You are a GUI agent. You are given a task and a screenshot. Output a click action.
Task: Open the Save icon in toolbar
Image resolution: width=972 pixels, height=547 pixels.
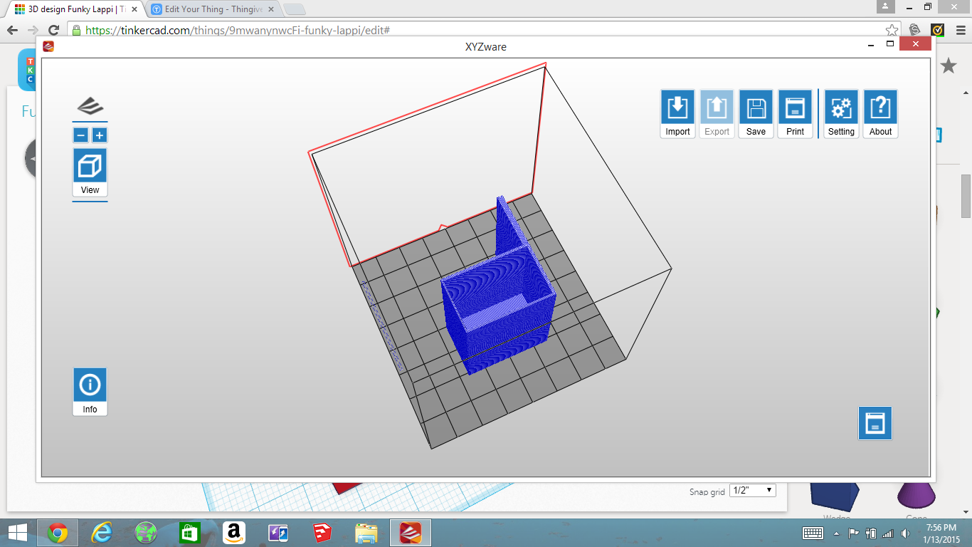point(756,108)
